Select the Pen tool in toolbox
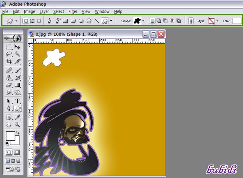This screenshot has width=243, height=178. (x=9, y=108)
